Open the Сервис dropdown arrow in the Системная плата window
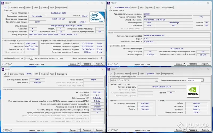The width and height of the screenshot is (213, 133). (x=185, y=64)
